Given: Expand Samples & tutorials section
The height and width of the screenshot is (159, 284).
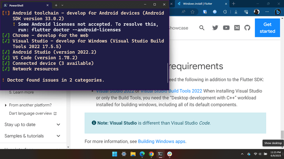Looking at the screenshot, I should (58, 136).
